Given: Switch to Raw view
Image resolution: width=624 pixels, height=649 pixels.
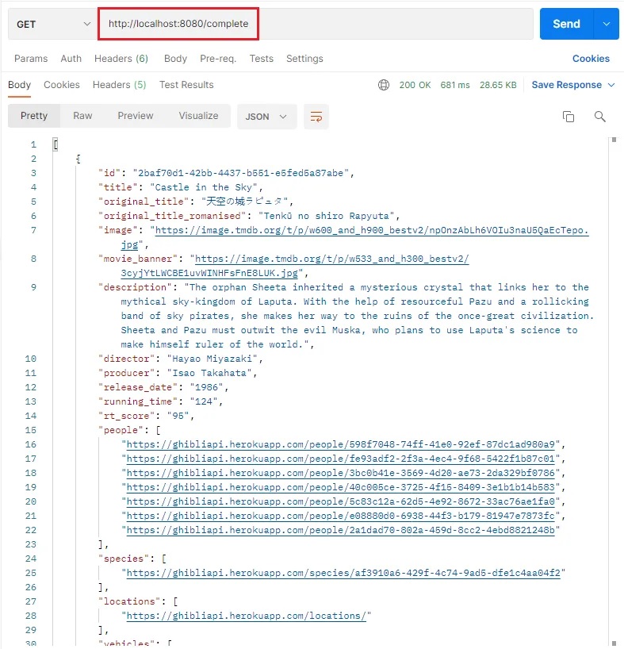Looking at the screenshot, I should click(x=82, y=116).
